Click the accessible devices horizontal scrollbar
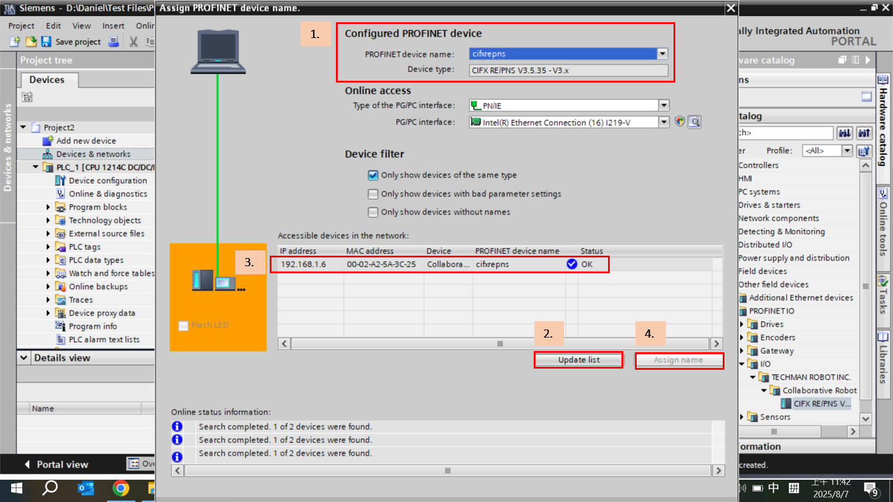This screenshot has height=502, width=893. pos(500,343)
